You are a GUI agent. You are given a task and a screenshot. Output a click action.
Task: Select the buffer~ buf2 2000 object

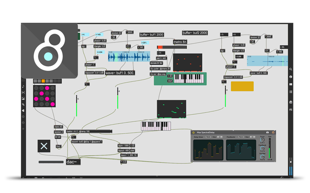pos(195,33)
